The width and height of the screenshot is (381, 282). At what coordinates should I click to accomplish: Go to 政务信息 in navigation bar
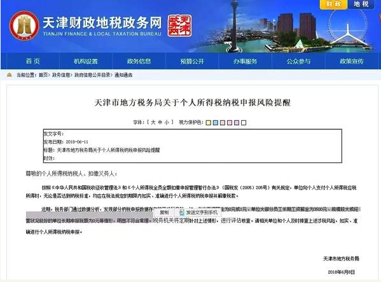pos(139,61)
